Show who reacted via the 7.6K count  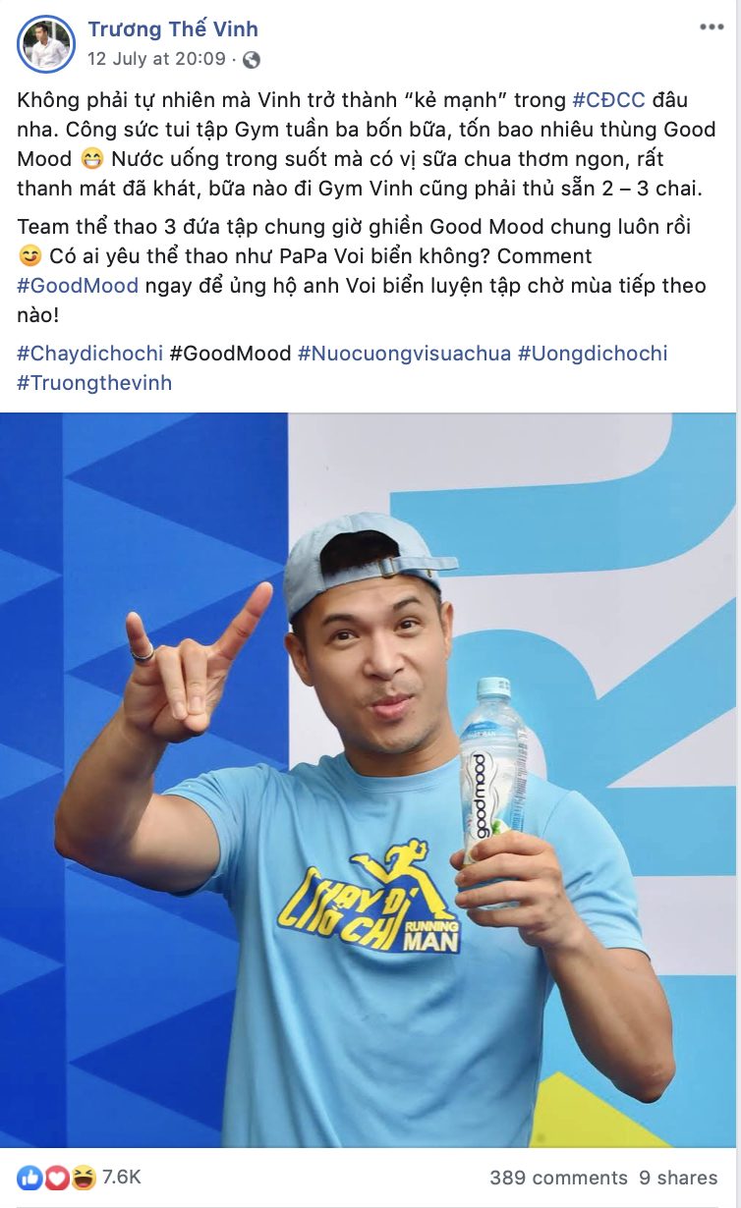(121, 1178)
